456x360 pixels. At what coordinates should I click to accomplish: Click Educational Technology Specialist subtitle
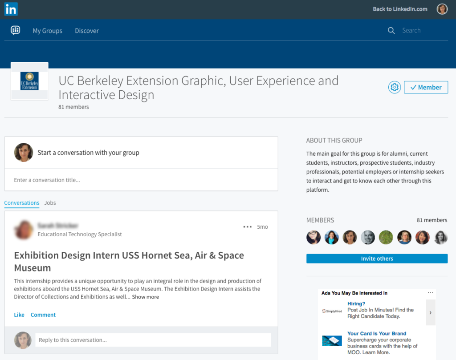tap(80, 234)
